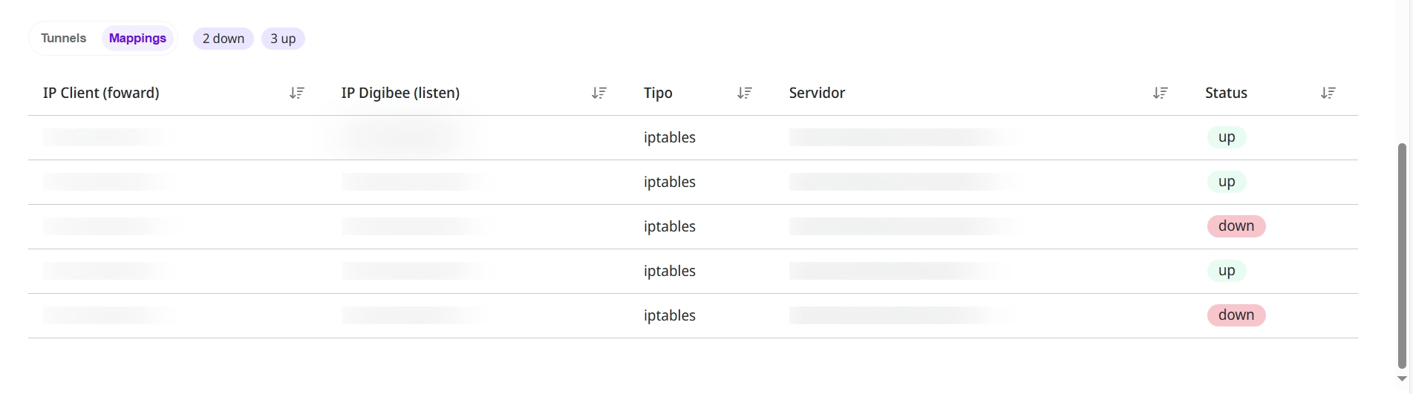The image size is (1413, 394).
Task: Click the second row 'up' status badge
Action: click(x=1227, y=182)
